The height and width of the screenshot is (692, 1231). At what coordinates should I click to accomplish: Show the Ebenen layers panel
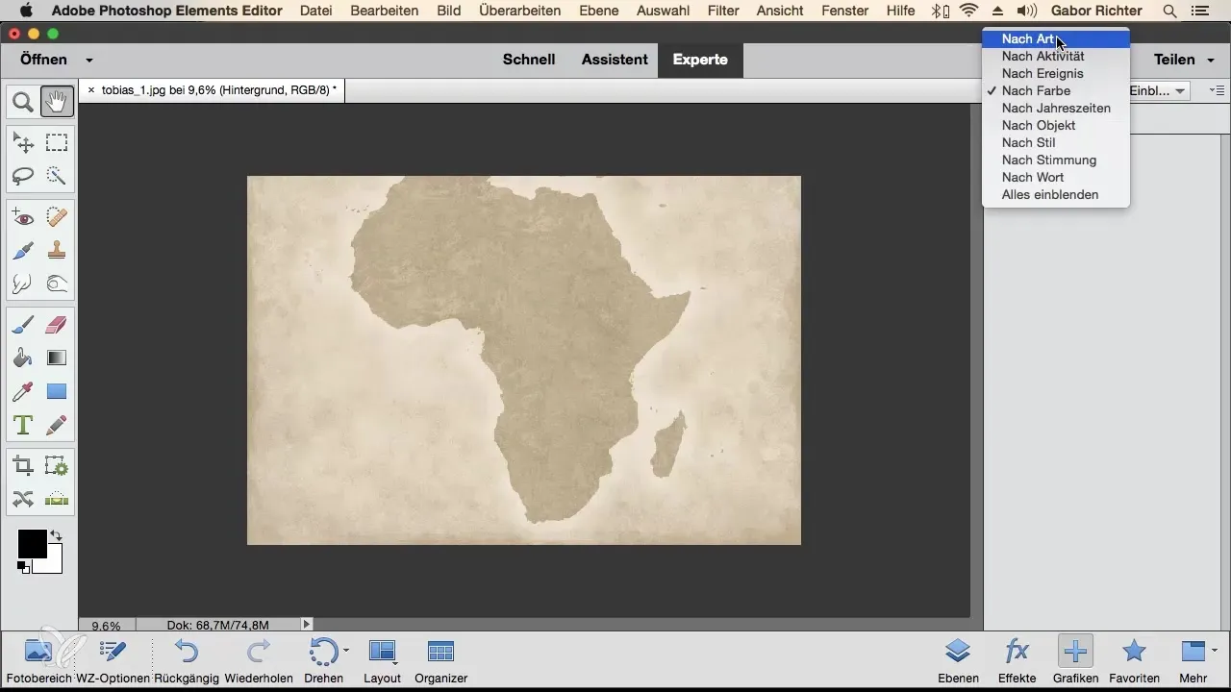[x=958, y=659]
